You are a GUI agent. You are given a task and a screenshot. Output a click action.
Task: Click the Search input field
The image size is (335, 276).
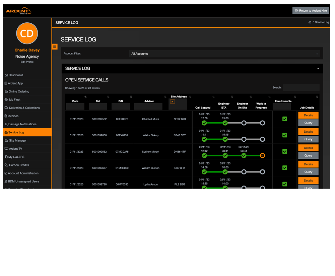pyautogui.click(x=301, y=88)
